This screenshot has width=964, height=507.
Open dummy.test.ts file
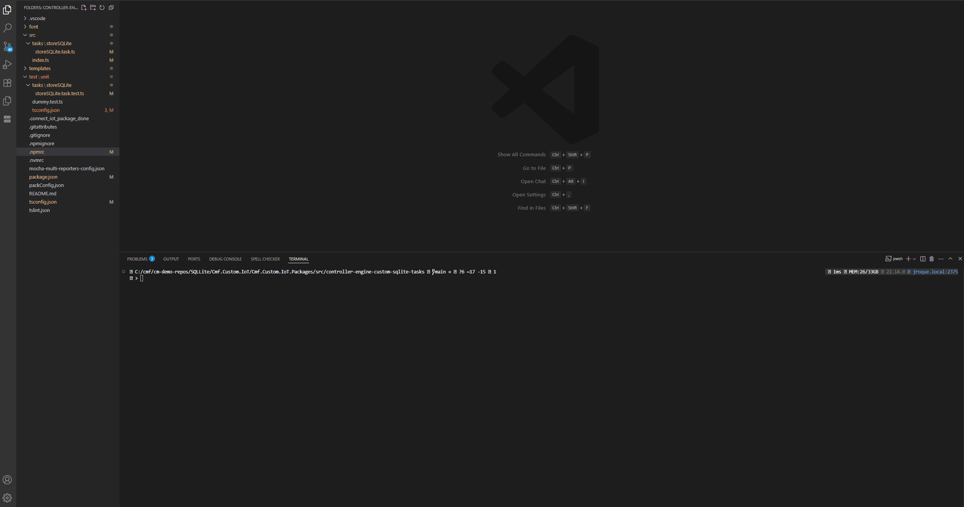pyautogui.click(x=68, y=102)
